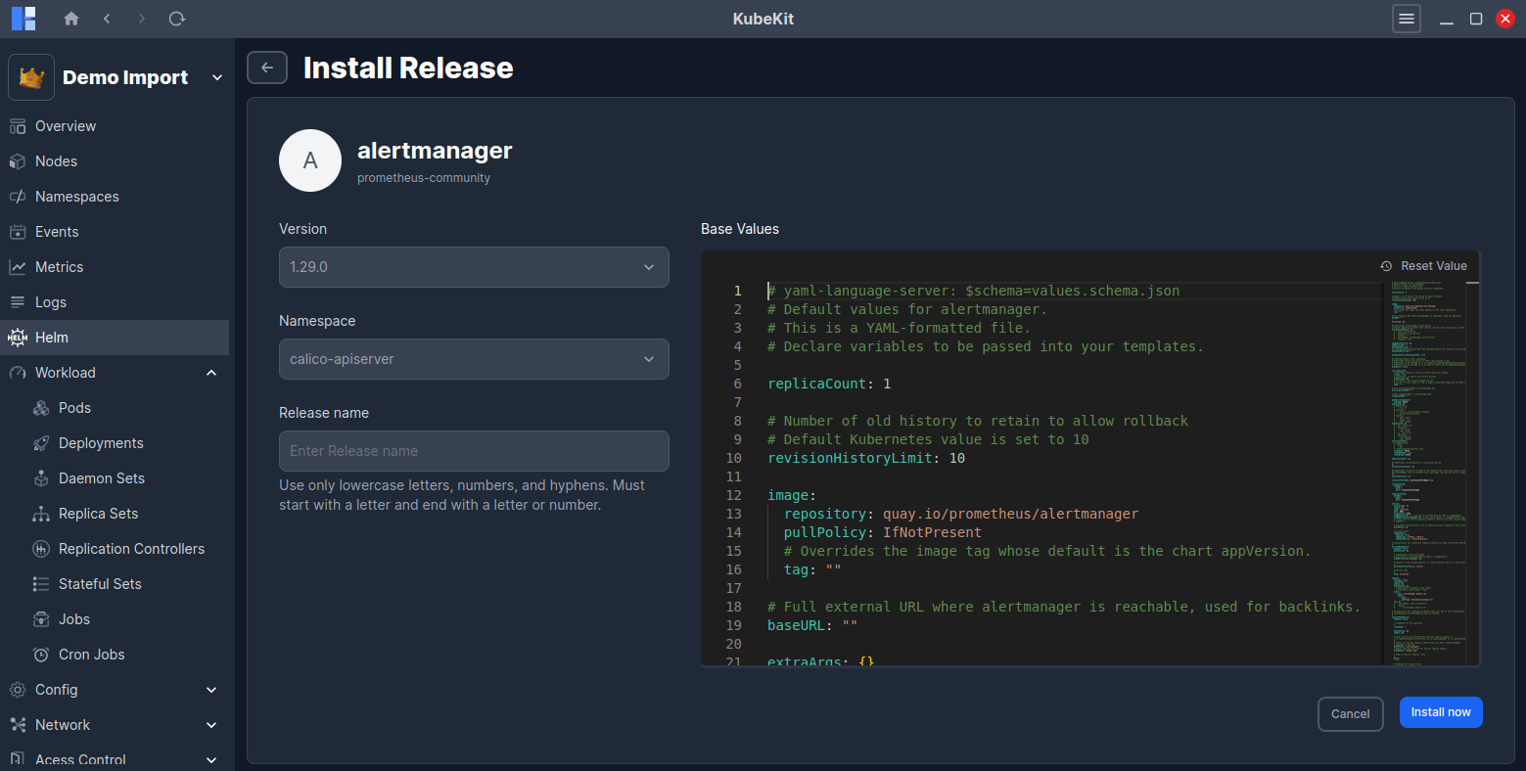Open the Metrics menu item

coord(59,267)
